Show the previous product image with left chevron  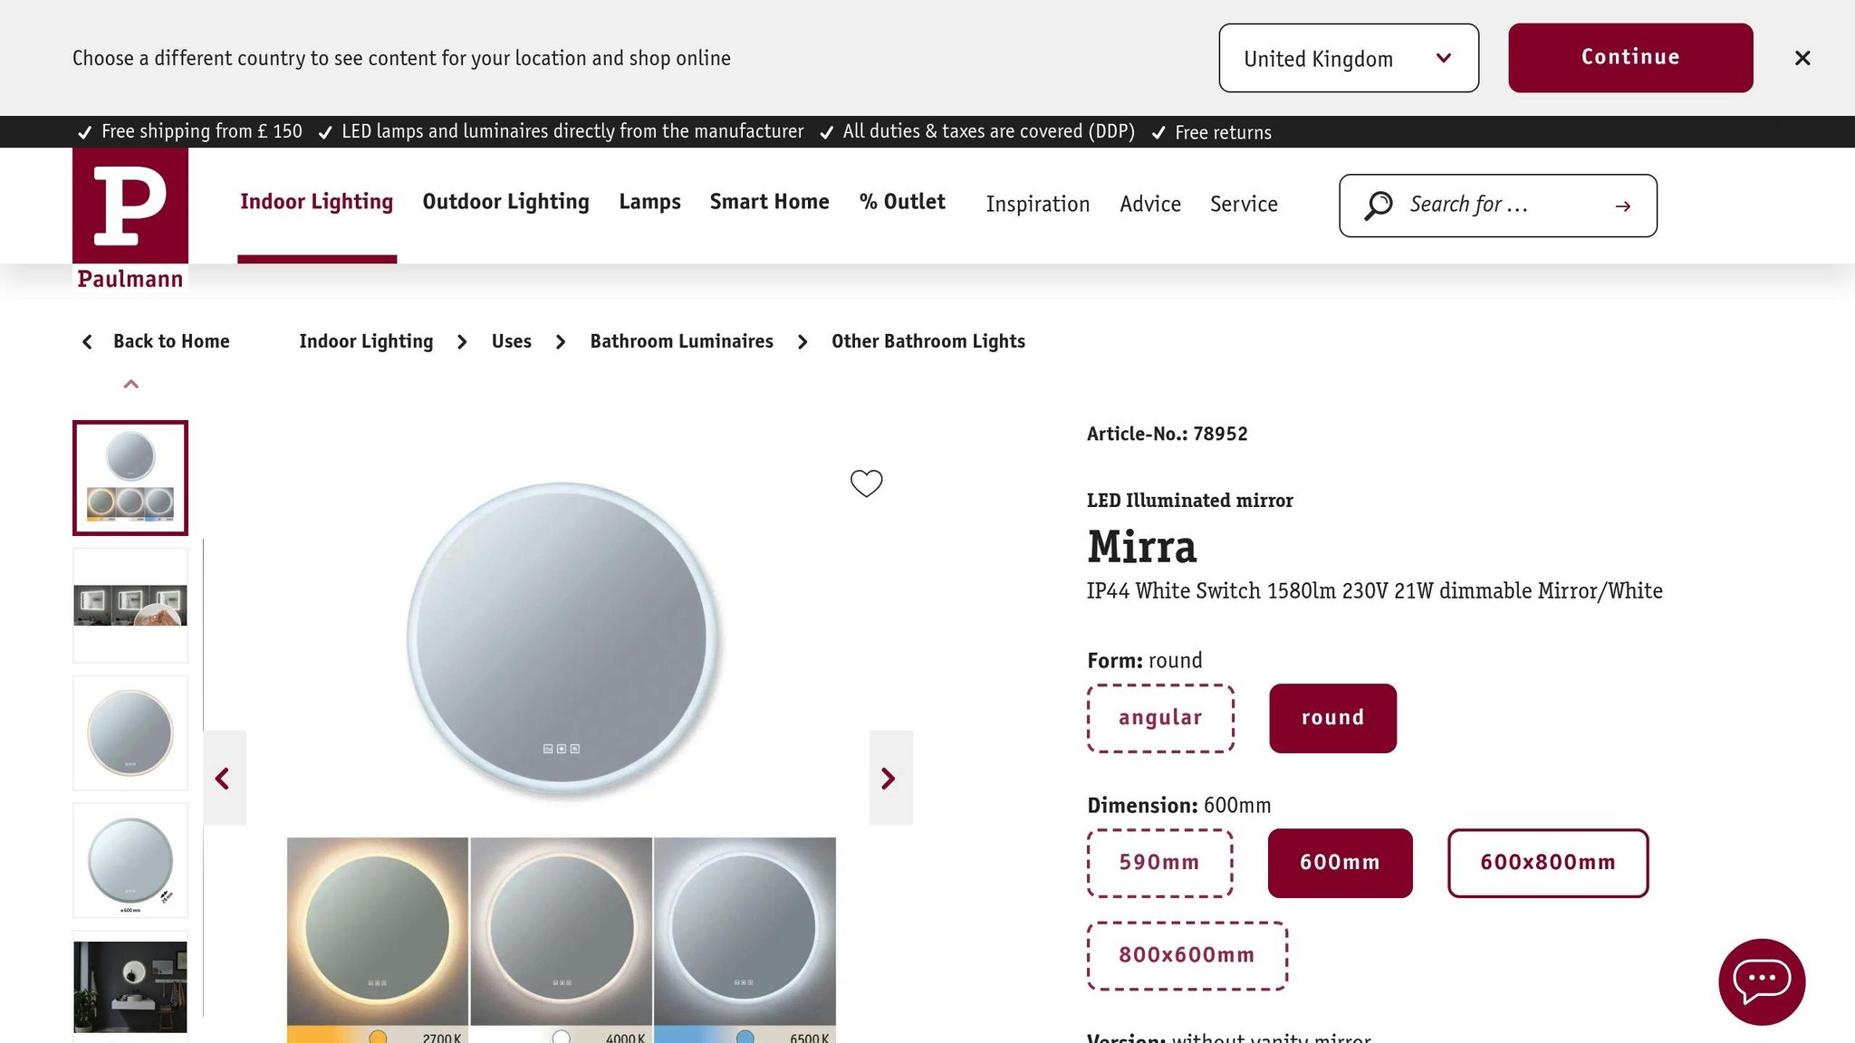(224, 777)
